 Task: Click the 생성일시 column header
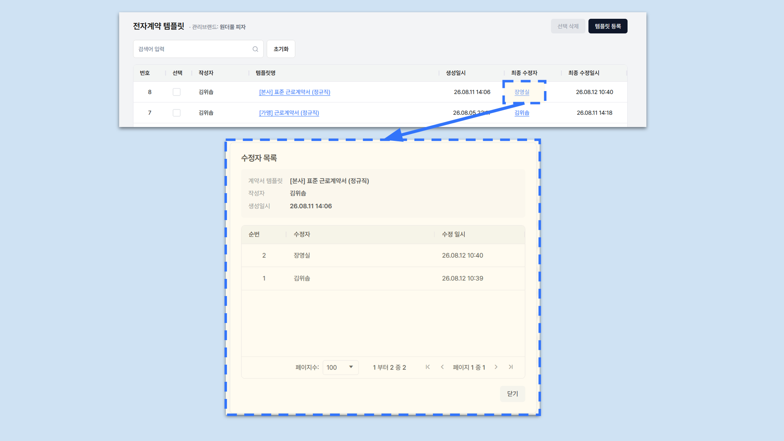[x=456, y=73]
